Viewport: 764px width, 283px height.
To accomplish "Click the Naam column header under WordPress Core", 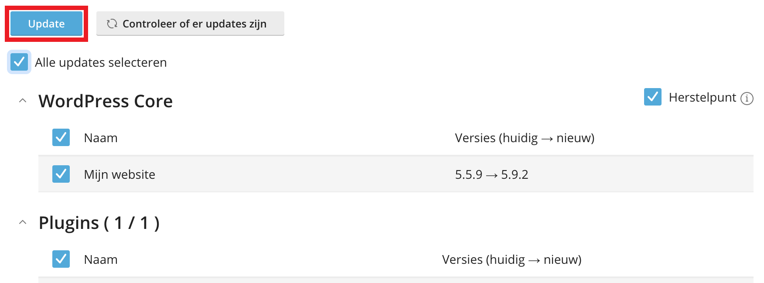I will click(x=101, y=138).
